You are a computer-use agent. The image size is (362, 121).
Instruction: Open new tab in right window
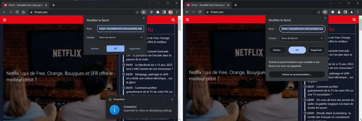(236, 5)
